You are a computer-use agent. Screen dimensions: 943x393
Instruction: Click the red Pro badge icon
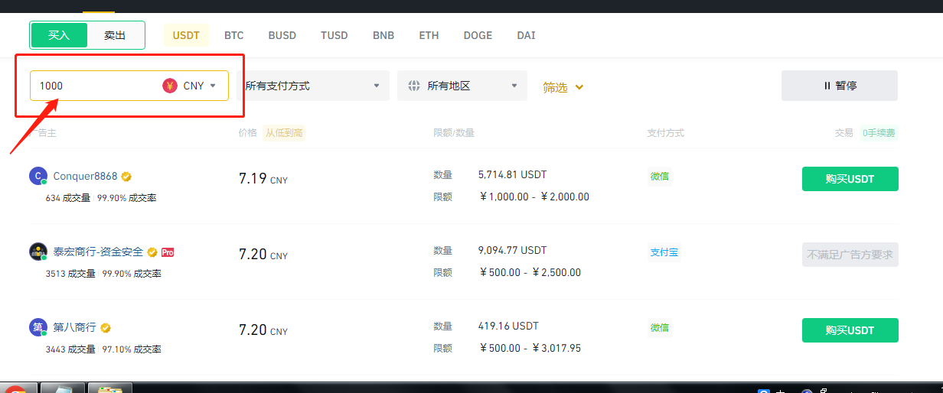(168, 252)
